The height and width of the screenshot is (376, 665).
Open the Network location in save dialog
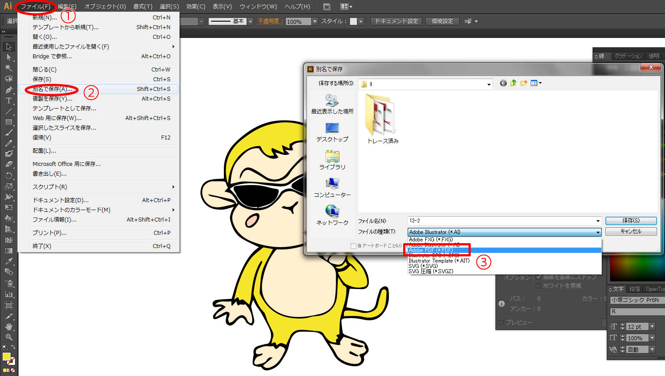[x=332, y=215]
